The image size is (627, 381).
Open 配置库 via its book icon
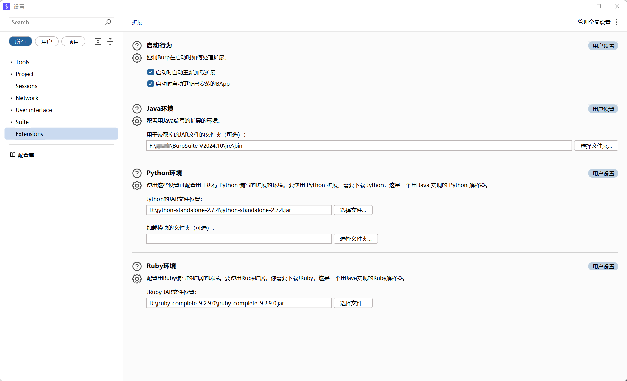[12, 155]
